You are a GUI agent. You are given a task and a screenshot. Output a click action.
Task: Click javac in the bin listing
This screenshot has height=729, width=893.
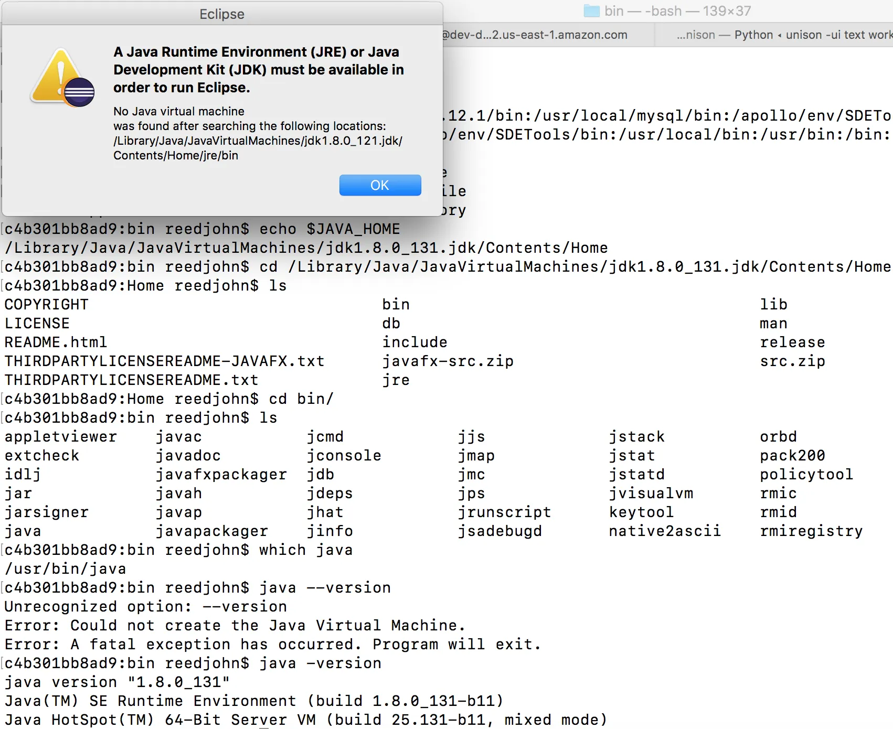point(179,437)
